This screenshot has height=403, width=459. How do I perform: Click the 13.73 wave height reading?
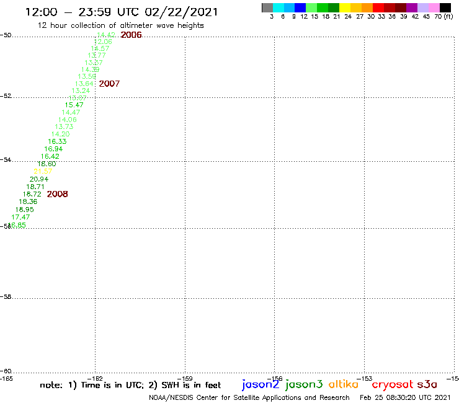point(64,126)
